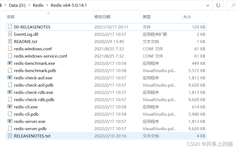Select the redis-benchmark.exe file name

34,63
